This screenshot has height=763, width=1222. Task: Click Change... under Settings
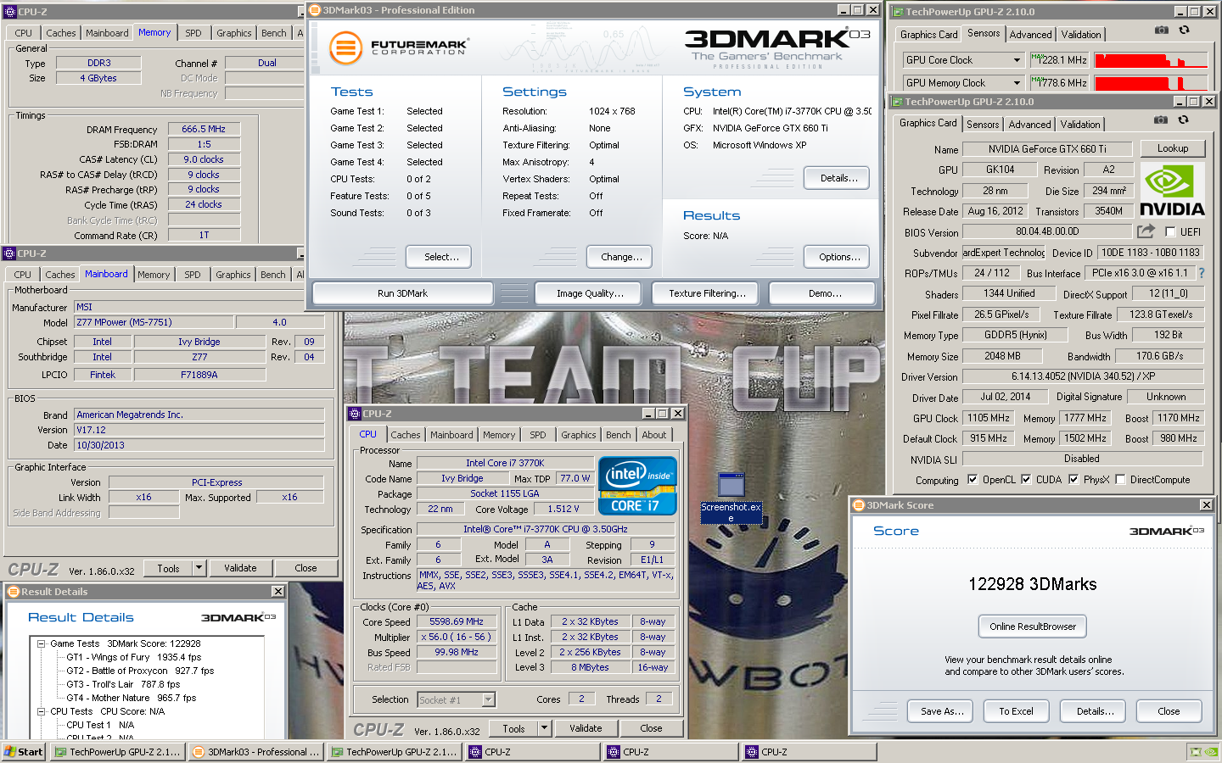(x=621, y=257)
